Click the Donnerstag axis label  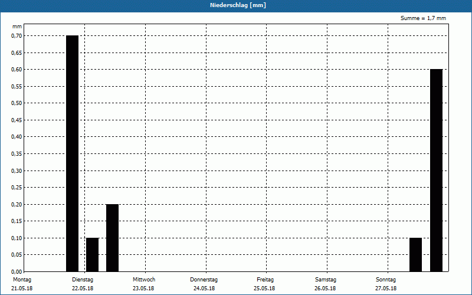(204, 280)
